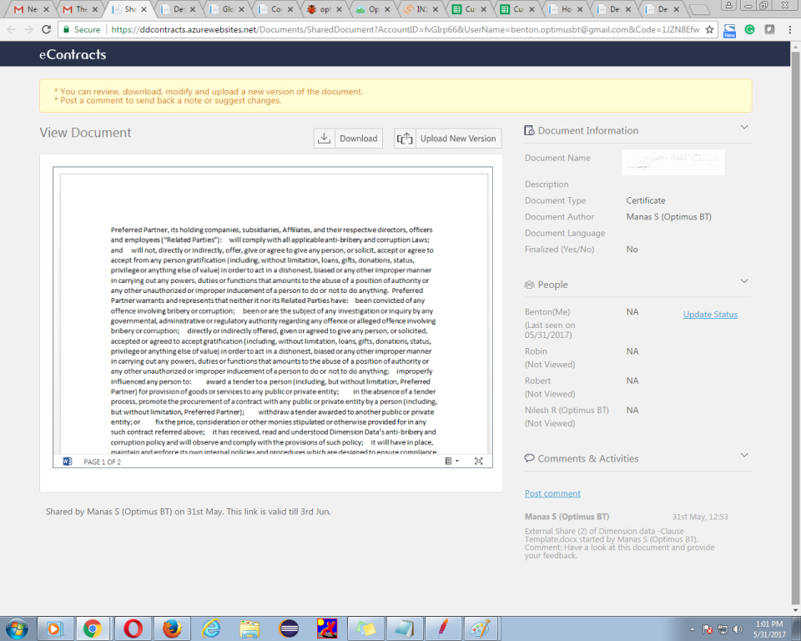Collapse the Document Information section chevron
The width and height of the screenshot is (801, 641).
[743, 128]
